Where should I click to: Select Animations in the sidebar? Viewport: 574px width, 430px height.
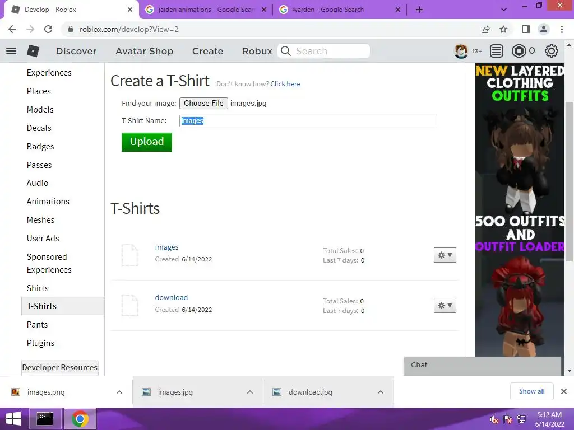click(x=48, y=202)
